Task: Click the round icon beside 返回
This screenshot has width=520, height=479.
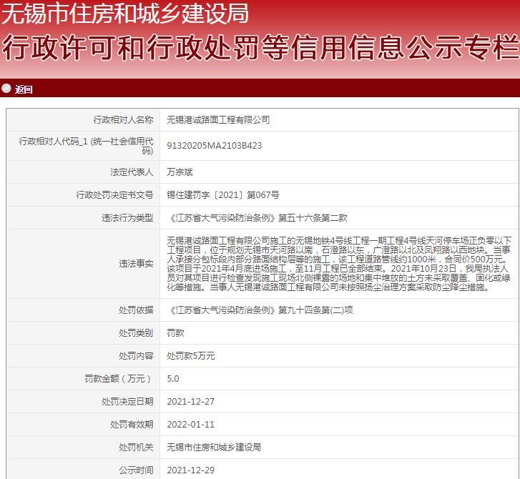Action: [6, 89]
